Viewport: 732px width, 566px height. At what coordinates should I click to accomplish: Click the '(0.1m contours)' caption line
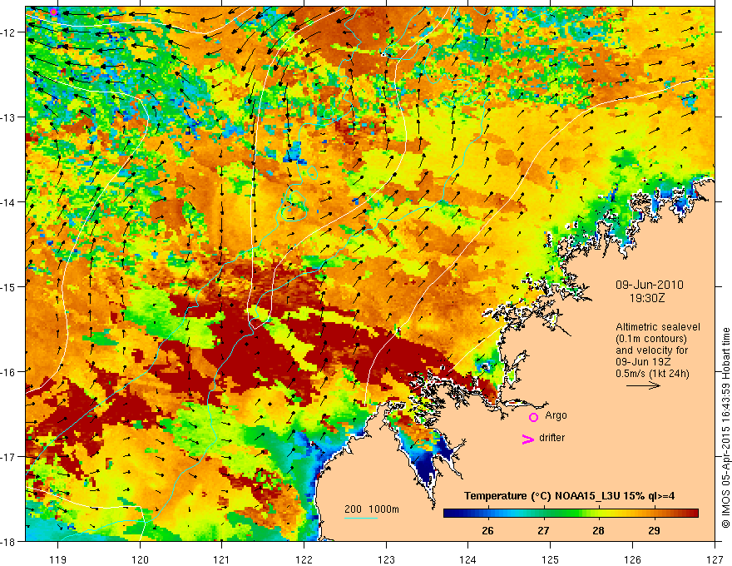[651, 339]
